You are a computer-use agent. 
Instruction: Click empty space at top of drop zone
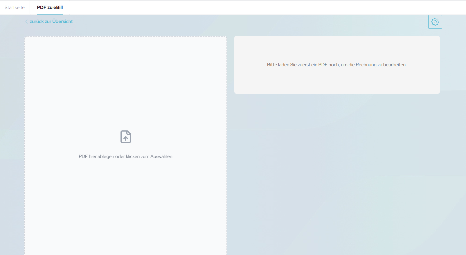tap(125, 52)
